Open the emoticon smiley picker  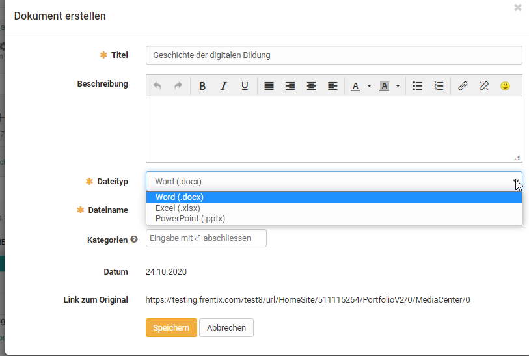pyautogui.click(x=505, y=86)
